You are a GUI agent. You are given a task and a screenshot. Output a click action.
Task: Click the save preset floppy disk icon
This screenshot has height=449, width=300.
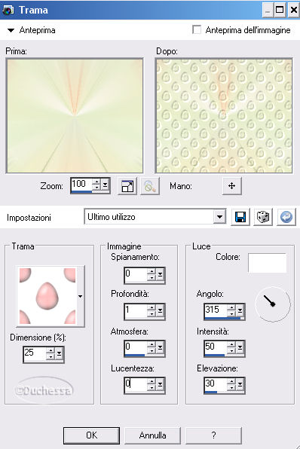(x=240, y=217)
